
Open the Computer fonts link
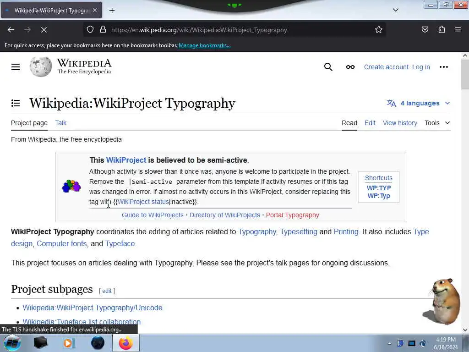62,244
